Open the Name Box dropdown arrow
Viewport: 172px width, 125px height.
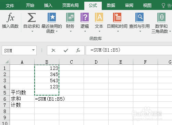(x=33, y=50)
